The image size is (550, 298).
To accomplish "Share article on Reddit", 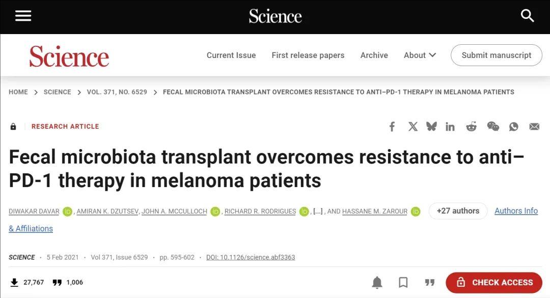I will click(x=471, y=127).
